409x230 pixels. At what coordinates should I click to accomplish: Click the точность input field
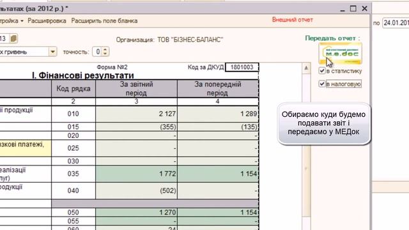[x=98, y=52]
